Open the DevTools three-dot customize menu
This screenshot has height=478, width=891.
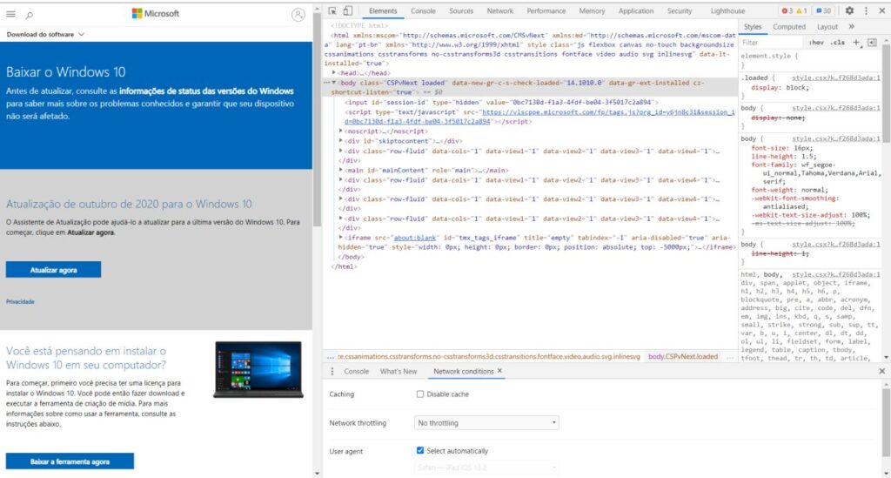tap(866, 10)
